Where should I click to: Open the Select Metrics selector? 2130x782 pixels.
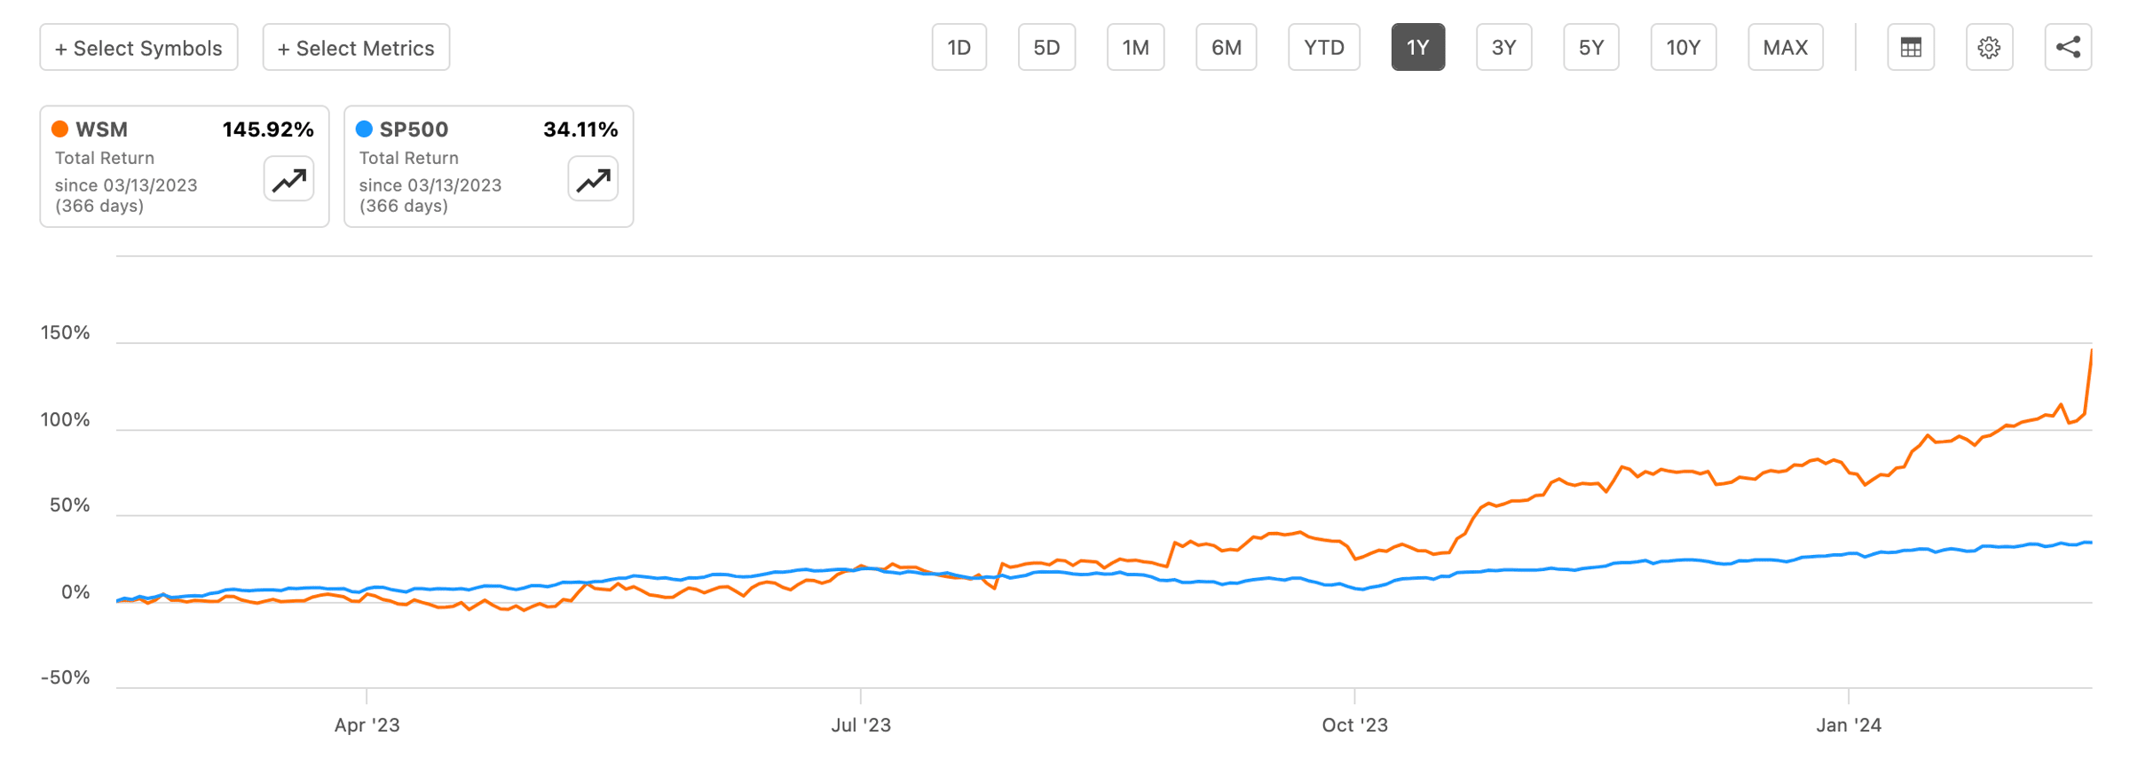[356, 48]
